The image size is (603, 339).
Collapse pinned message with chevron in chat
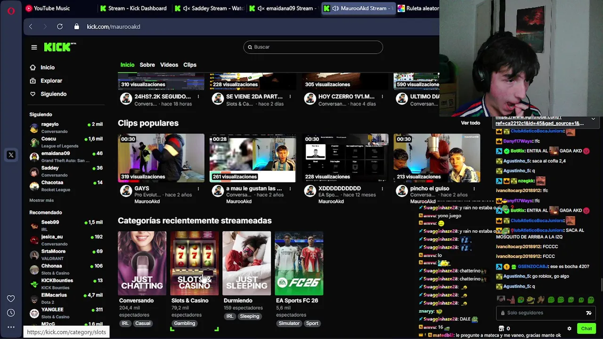point(593,119)
